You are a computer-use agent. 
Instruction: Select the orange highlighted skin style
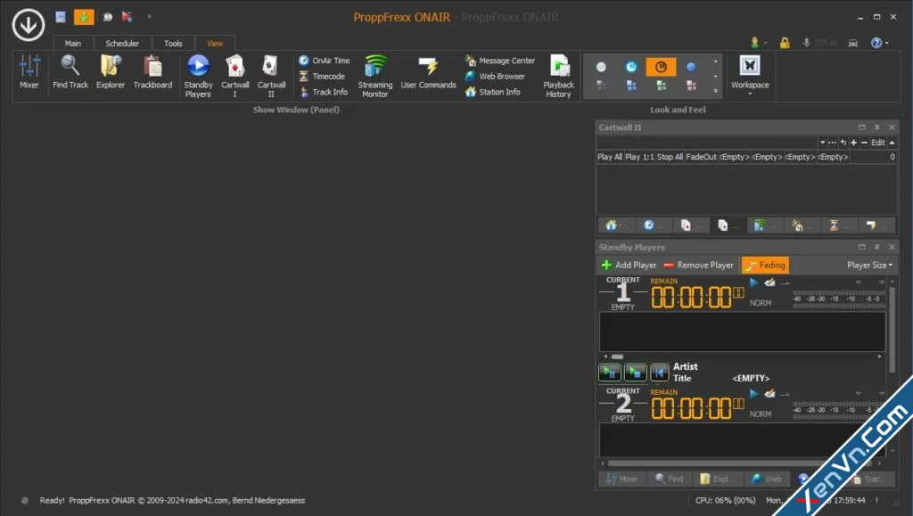coord(661,67)
